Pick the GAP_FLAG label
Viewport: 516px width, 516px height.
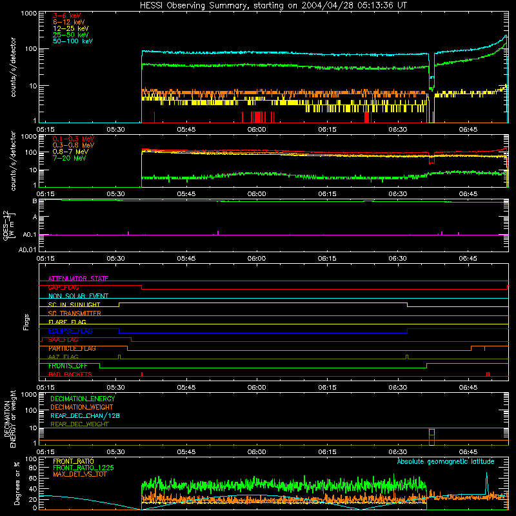pyautogui.click(x=63, y=287)
